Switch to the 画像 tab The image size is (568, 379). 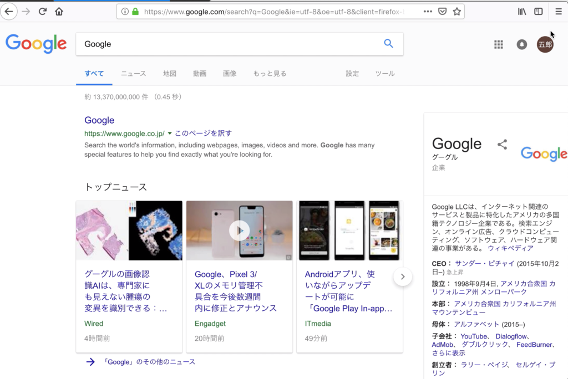tap(230, 73)
